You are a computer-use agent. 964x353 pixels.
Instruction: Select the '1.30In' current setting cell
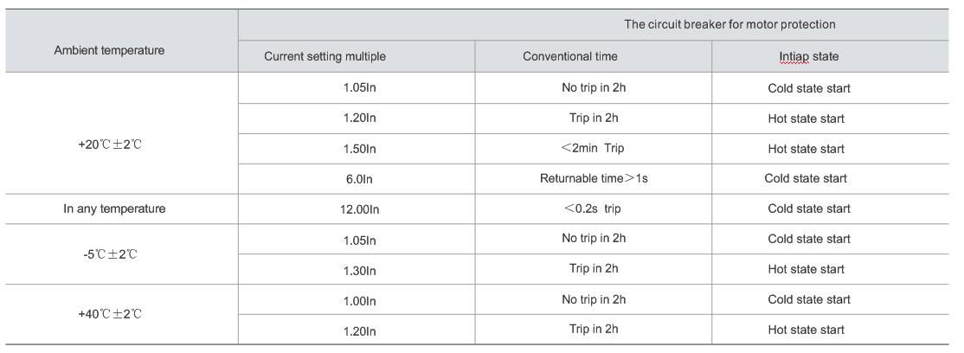pyautogui.click(x=359, y=270)
